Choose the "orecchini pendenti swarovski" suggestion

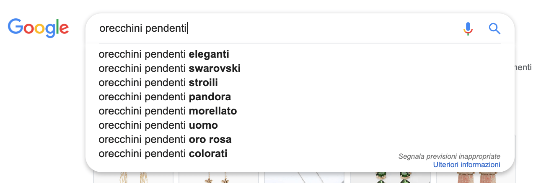169,69
